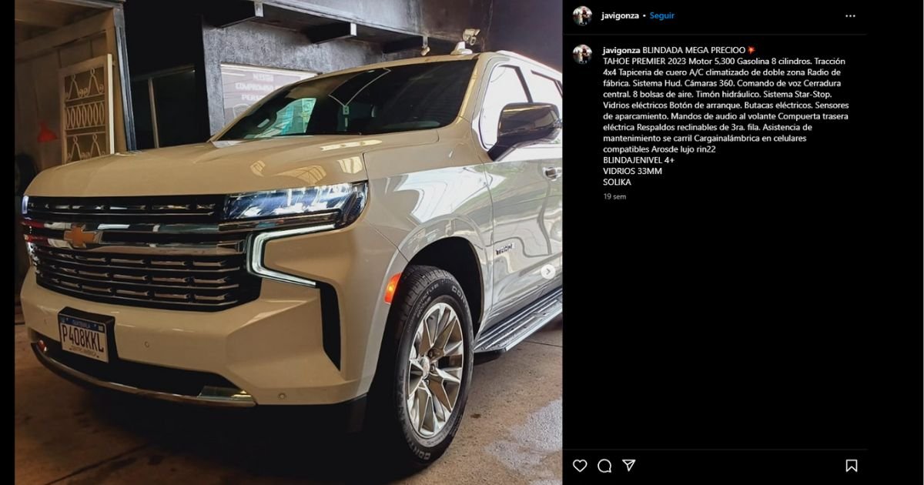The height and width of the screenshot is (485, 924).
Task: Select the "BLINDAJENIVEL 4+" caption line
Action: pyautogui.click(x=638, y=160)
